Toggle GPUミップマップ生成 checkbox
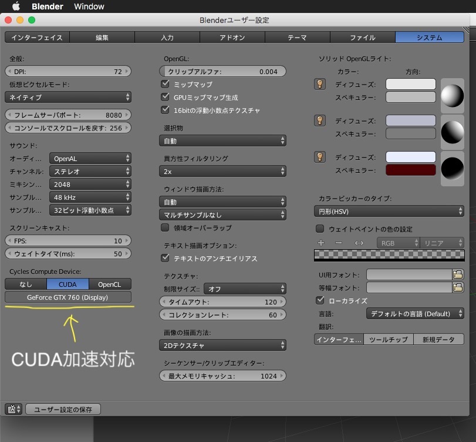This screenshot has height=442, width=476. pyautogui.click(x=165, y=97)
